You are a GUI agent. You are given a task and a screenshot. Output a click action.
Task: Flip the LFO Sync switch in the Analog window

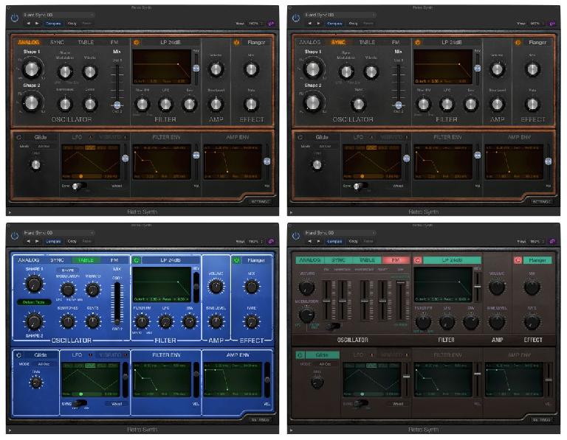point(79,186)
